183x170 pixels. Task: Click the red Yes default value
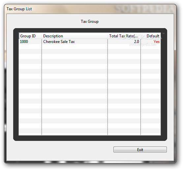[157, 42]
